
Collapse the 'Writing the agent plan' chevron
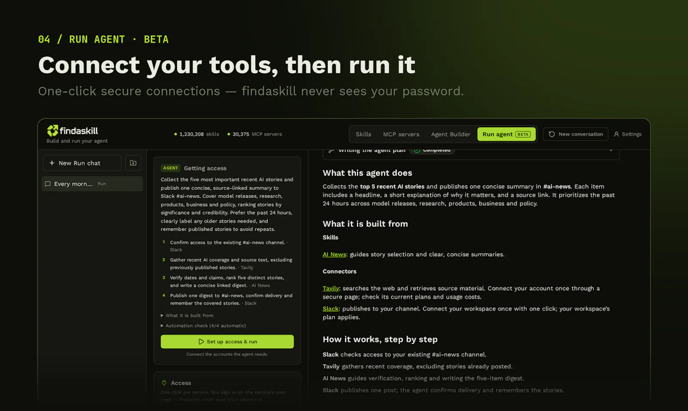point(611,150)
